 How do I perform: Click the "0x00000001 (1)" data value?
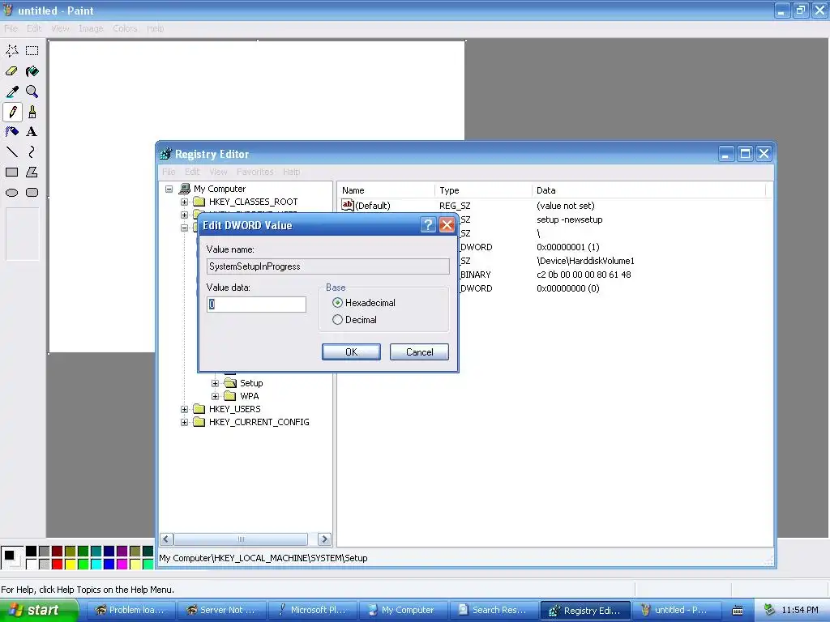568,247
